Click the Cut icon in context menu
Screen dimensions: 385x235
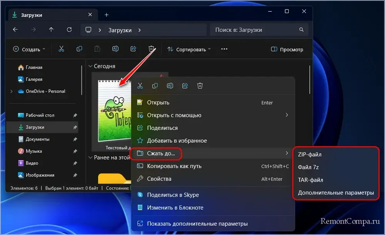pos(140,86)
